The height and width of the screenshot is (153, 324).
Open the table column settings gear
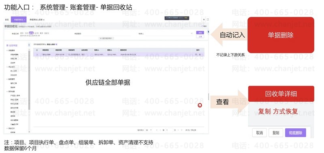37,50
